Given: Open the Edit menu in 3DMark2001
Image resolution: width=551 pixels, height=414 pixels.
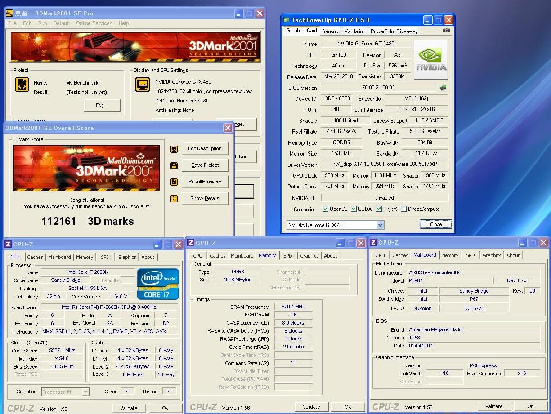Looking at the screenshot, I should pyautogui.click(x=27, y=23).
